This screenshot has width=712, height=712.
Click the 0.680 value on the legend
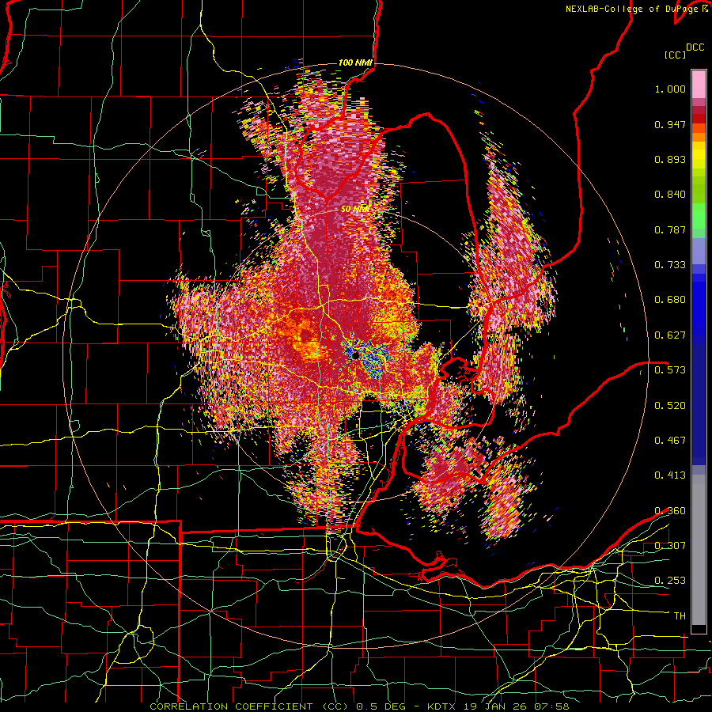click(x=670, y=300)
